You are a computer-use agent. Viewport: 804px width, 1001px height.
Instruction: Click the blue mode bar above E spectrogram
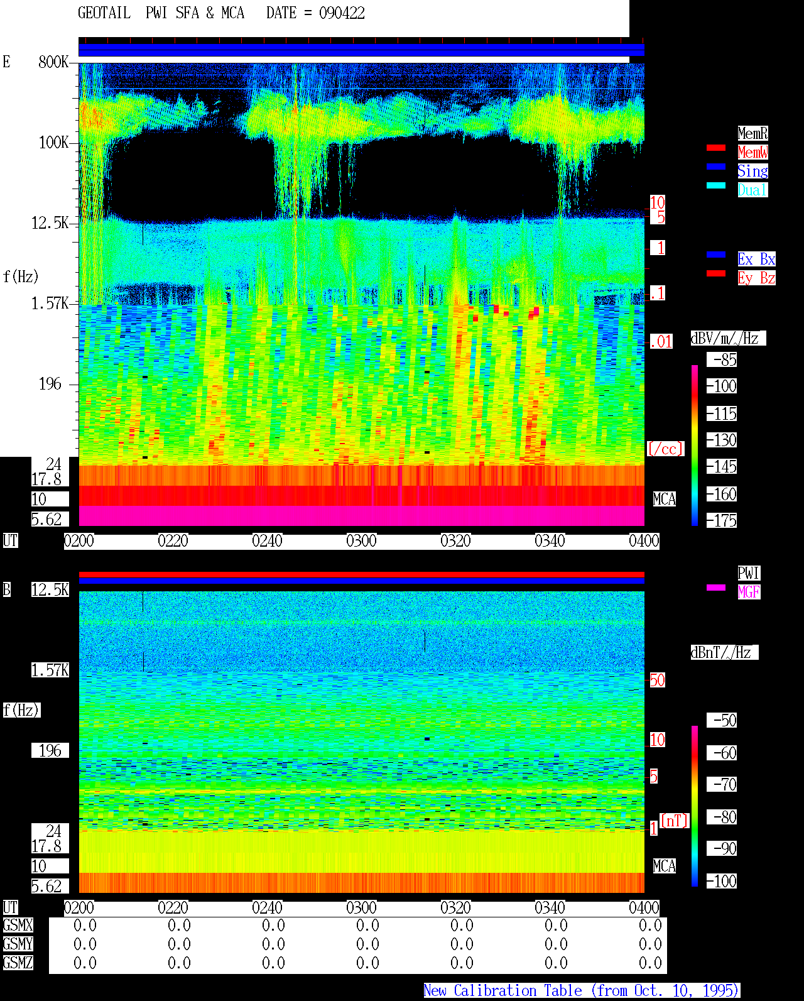(361, 50)
